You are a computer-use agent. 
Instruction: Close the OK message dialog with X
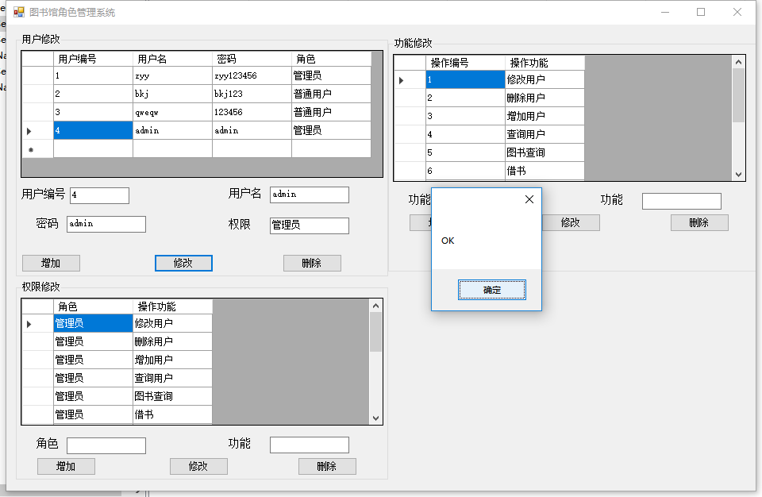[529, 199]
